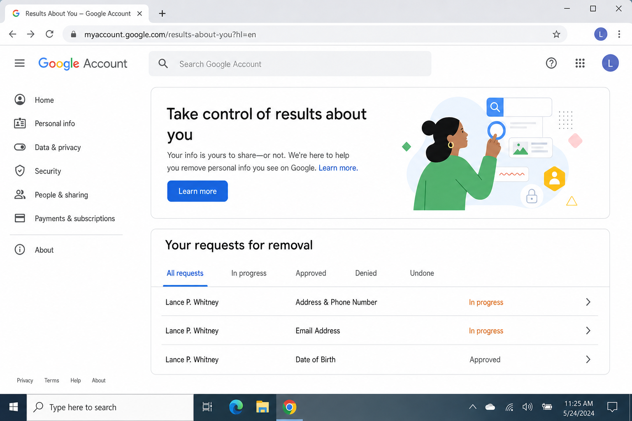Open the Help footer link

tap(75, 380)
